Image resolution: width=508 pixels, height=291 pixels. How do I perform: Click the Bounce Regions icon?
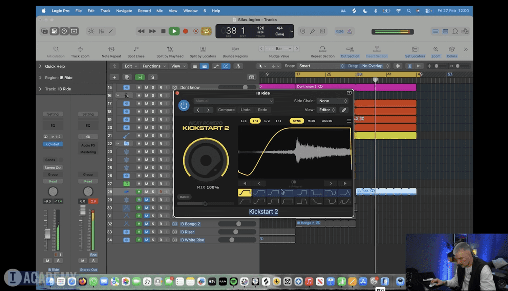point(235,49)
